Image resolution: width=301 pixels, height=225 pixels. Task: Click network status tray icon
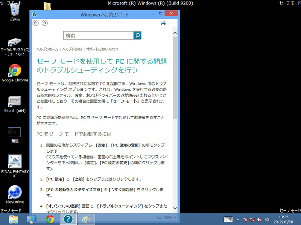(252, 219)
